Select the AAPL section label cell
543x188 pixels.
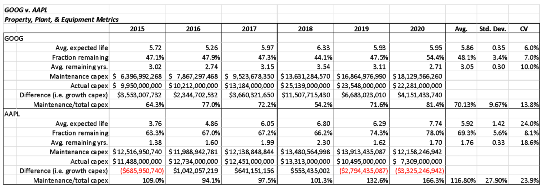12,114
